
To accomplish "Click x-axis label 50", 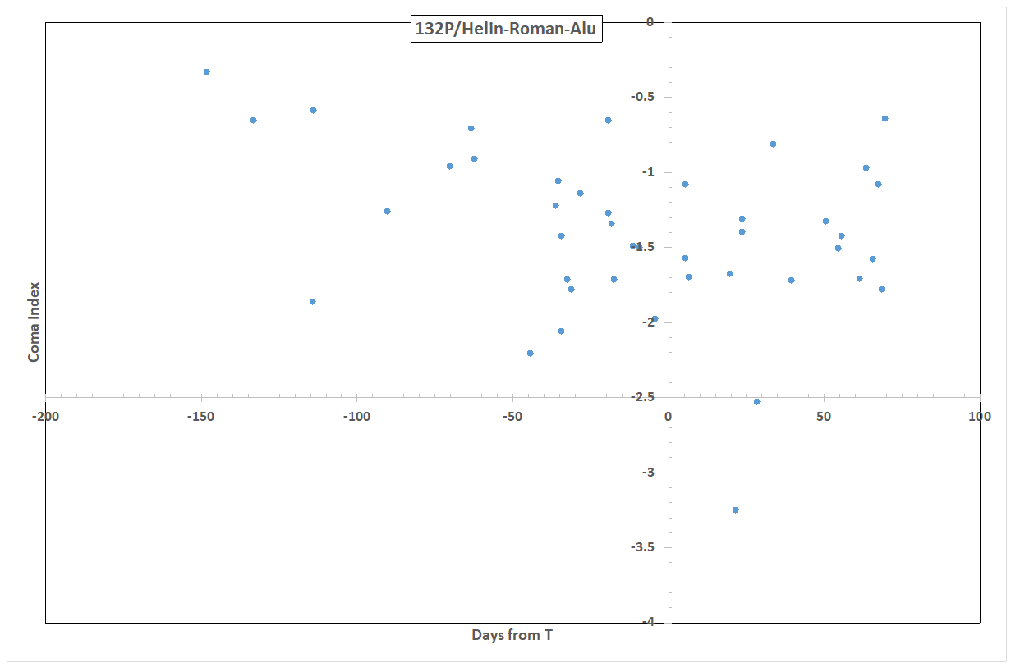I will (x=824, y=417).
